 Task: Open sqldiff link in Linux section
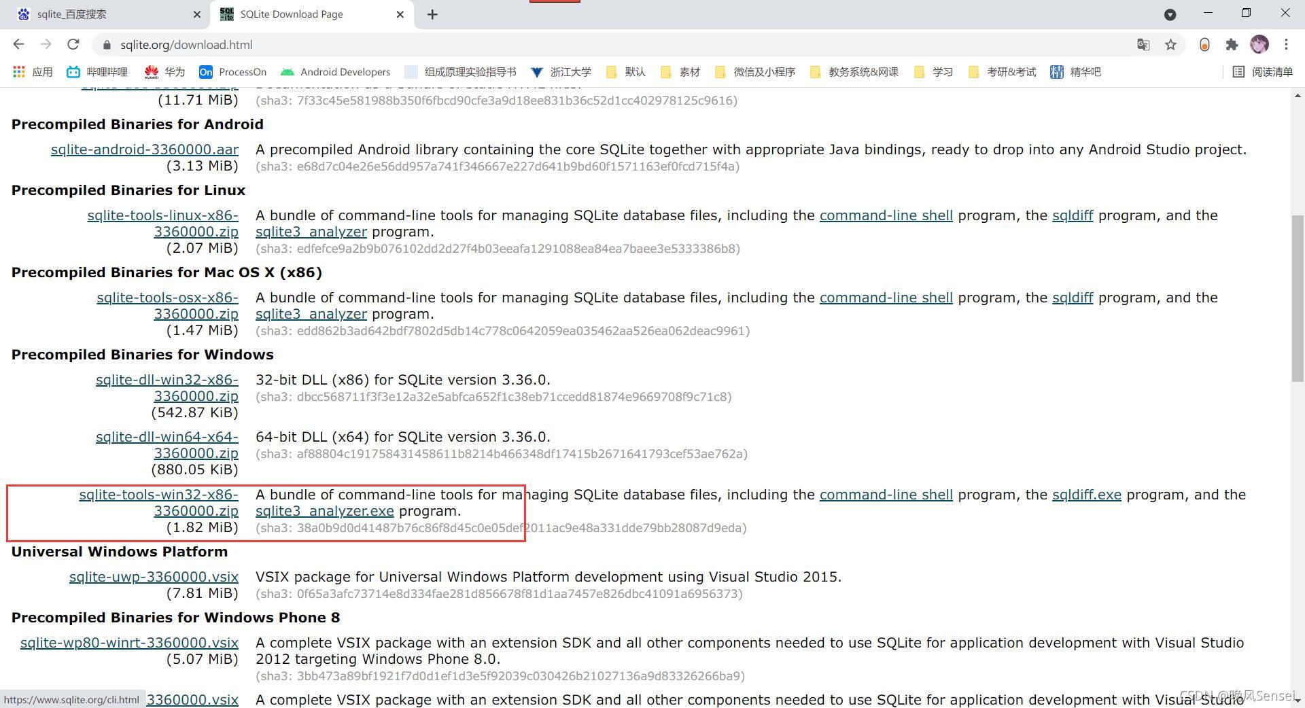click(x=1073, y=215)
